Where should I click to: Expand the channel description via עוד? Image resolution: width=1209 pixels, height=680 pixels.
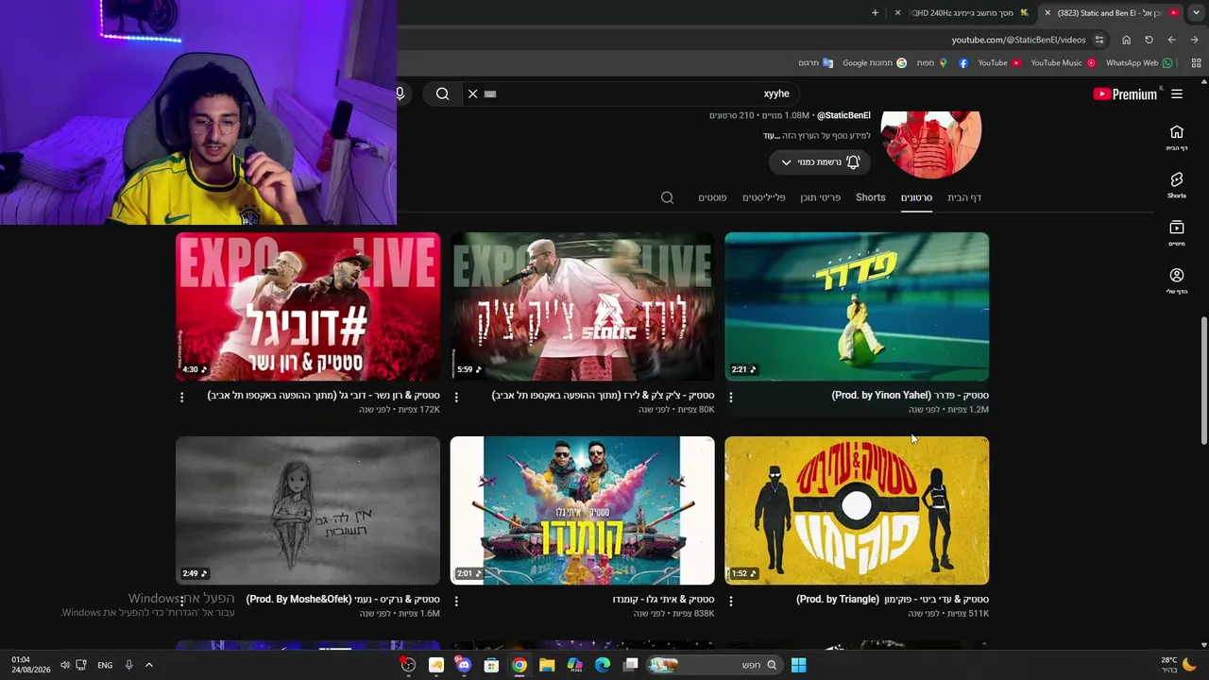point(769,136)
